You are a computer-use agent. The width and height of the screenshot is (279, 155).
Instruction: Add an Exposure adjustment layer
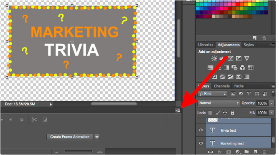(238, 58)
